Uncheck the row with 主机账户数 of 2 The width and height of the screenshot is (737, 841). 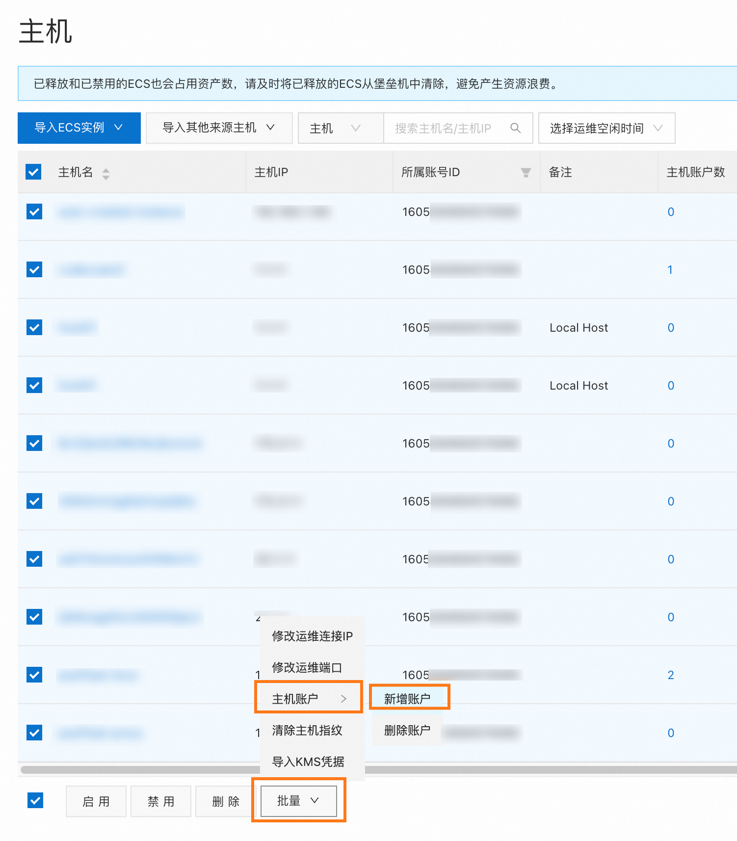[x=34, y=675]
